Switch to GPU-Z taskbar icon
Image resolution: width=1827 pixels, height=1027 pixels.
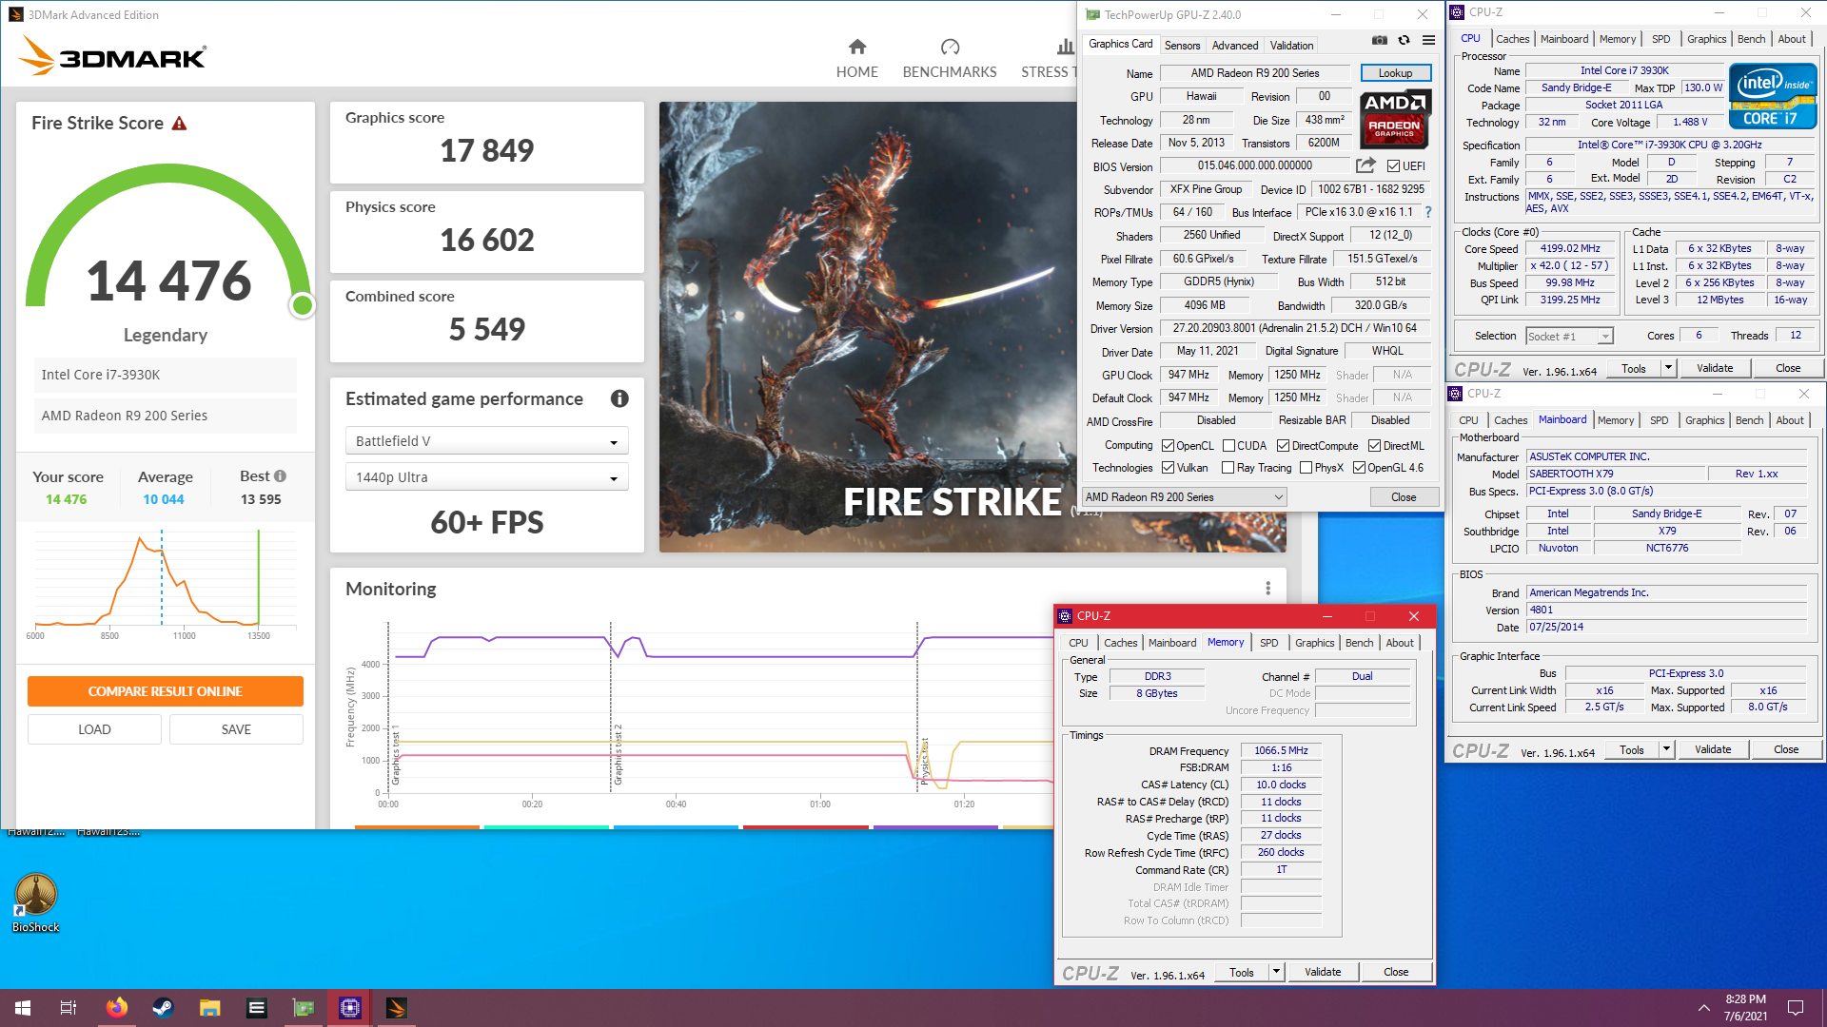pyautogui.click(x=304, y=1008)
